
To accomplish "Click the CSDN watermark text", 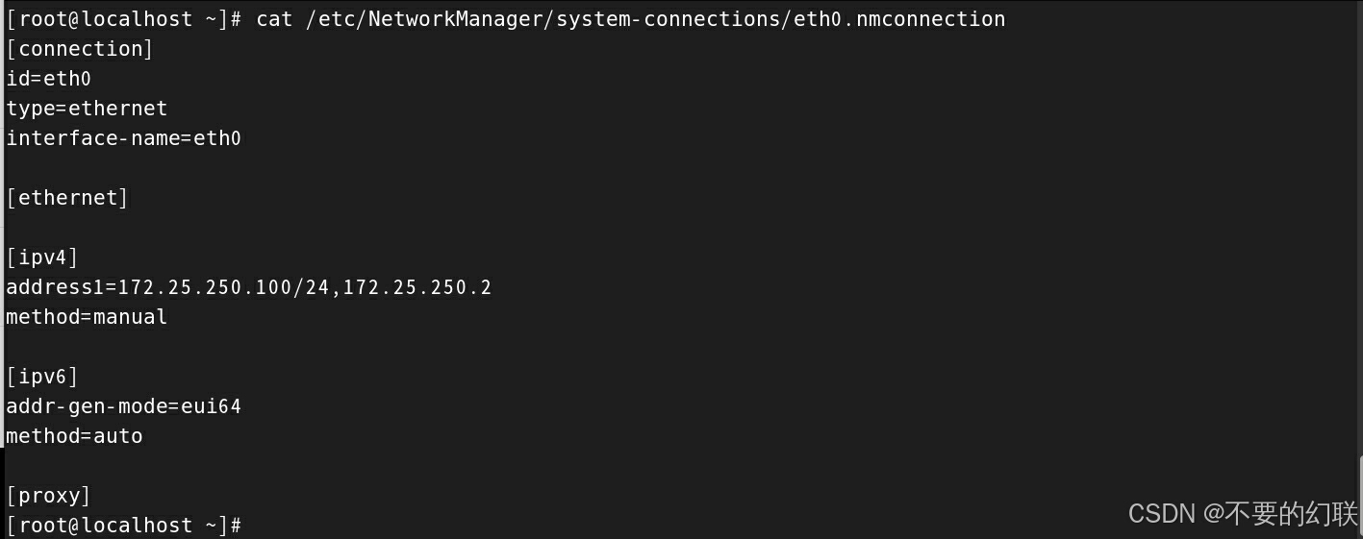I will point(1243,514).
